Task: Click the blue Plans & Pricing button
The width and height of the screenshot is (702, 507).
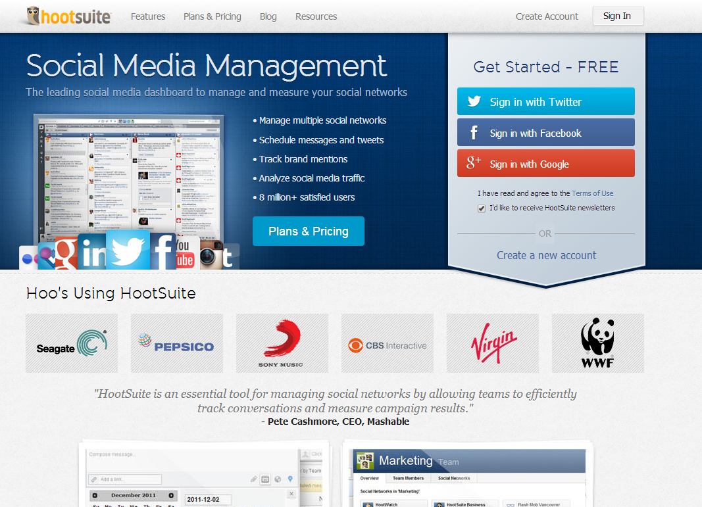Action: pyautogui.click(x=309, y=231)
